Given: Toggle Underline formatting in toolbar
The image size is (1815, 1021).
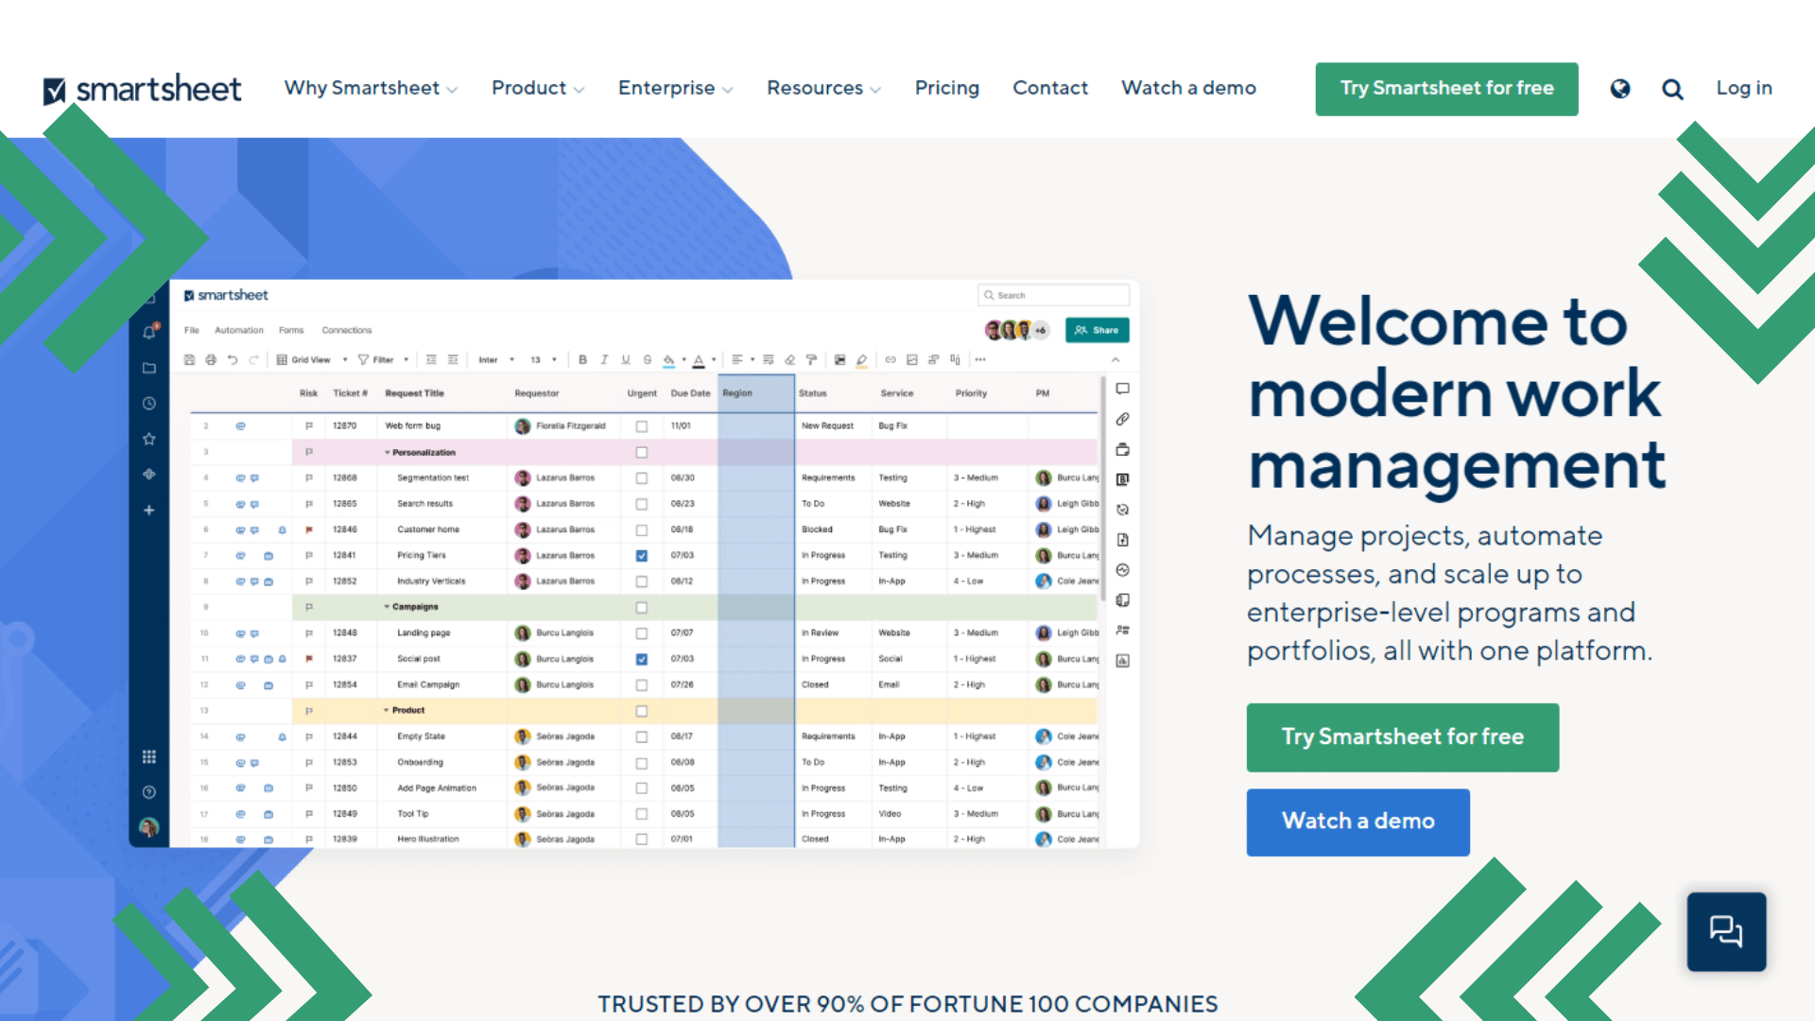Looking at the screenshot, I should point(626,359).
